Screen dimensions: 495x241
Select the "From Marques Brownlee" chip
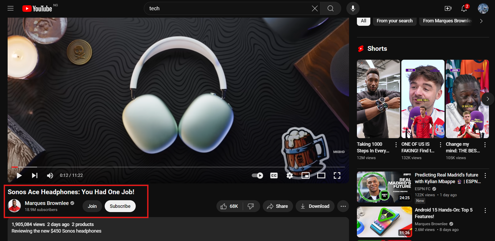[447, 21]
